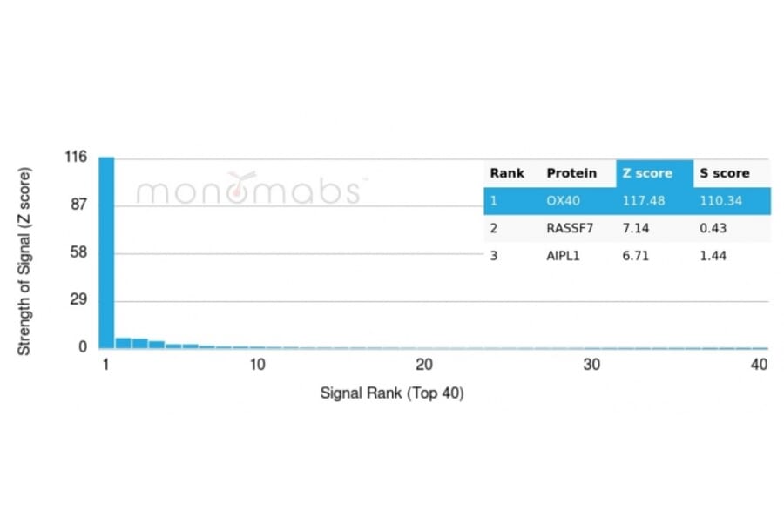
Task: Click the 7.14 Z score value
Action: 635,228
